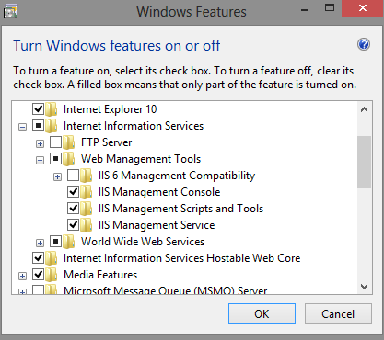384x340 pixels.
Task: Click the scroll down arrow of feature list
Action: (365, 287)
